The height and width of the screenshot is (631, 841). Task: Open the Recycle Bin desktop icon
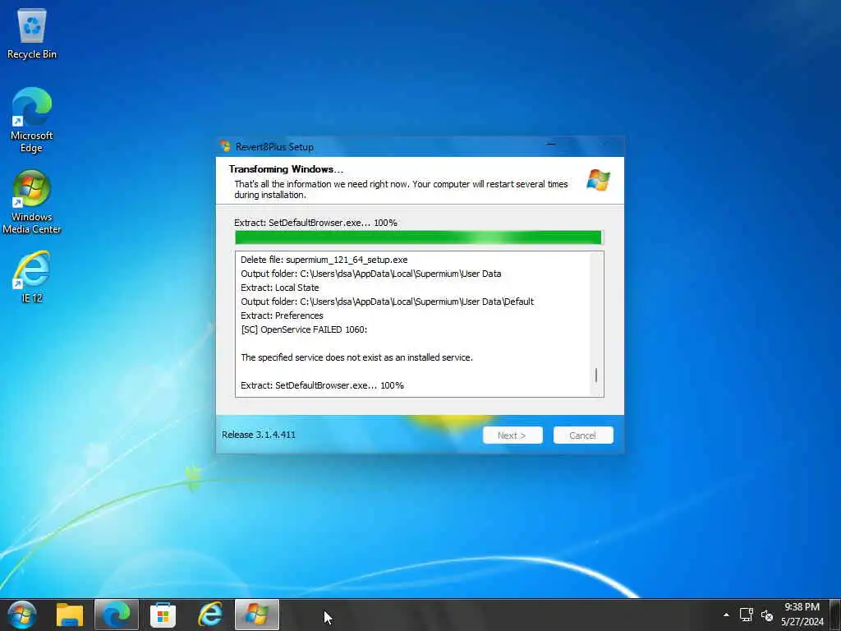32,35
